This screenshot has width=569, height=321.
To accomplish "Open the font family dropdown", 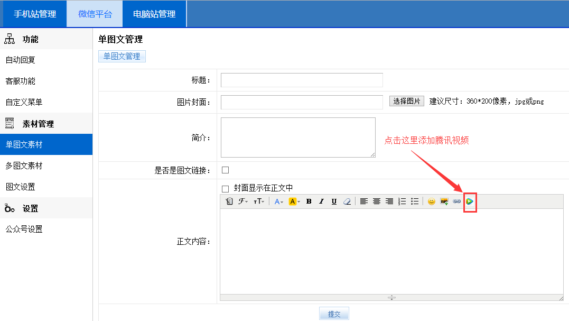I will pyautogui.click(x=244, y=201).
